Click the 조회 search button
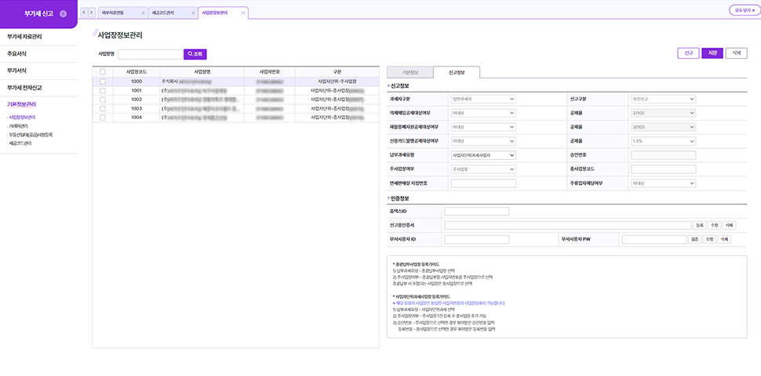The height and width of the screenshot is (376, 761). tap(195, 54)
